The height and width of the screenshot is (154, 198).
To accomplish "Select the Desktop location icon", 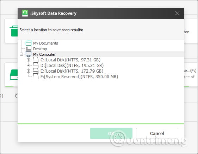I will point(29,48).
